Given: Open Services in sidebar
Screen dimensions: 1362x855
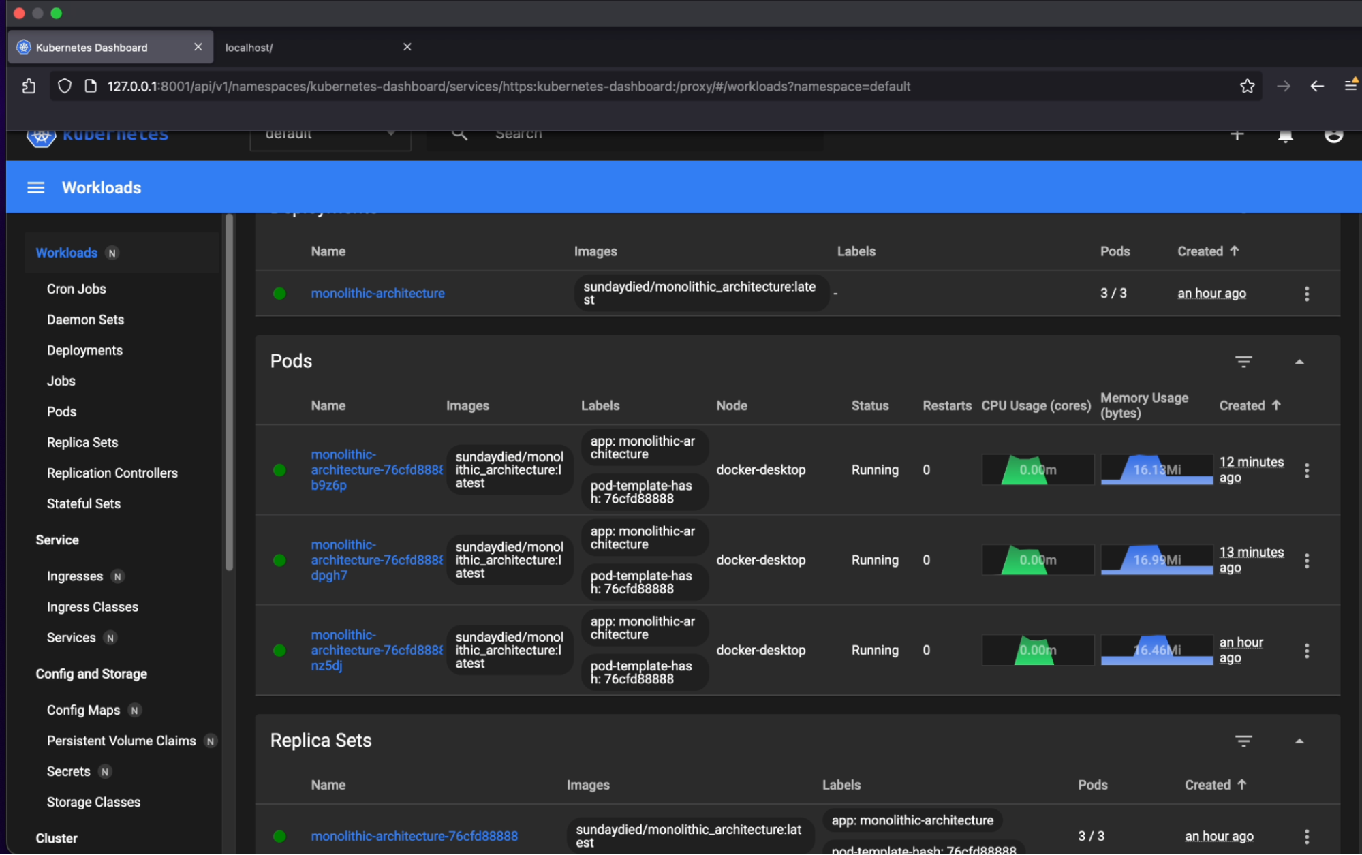Looking at the screenshot, I should click(x=71, y=638).
